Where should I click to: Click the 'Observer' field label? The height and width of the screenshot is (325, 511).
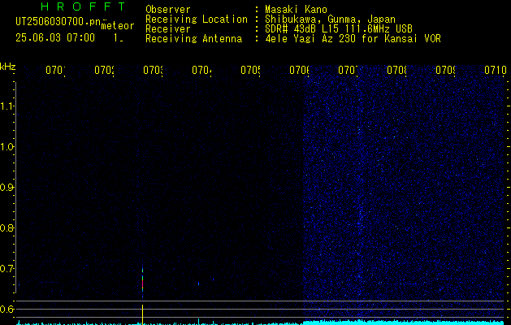(x=168, y=9)
